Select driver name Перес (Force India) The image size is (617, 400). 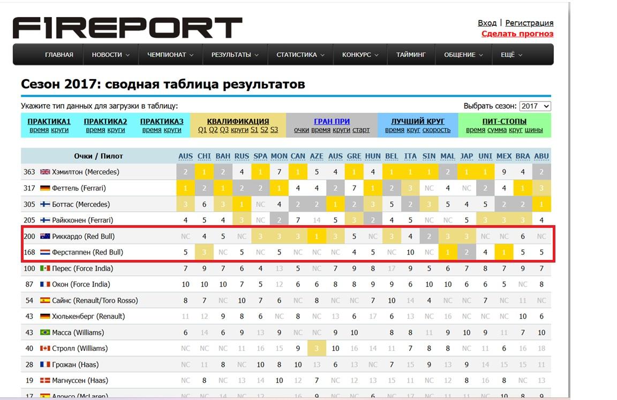[82, 268]
